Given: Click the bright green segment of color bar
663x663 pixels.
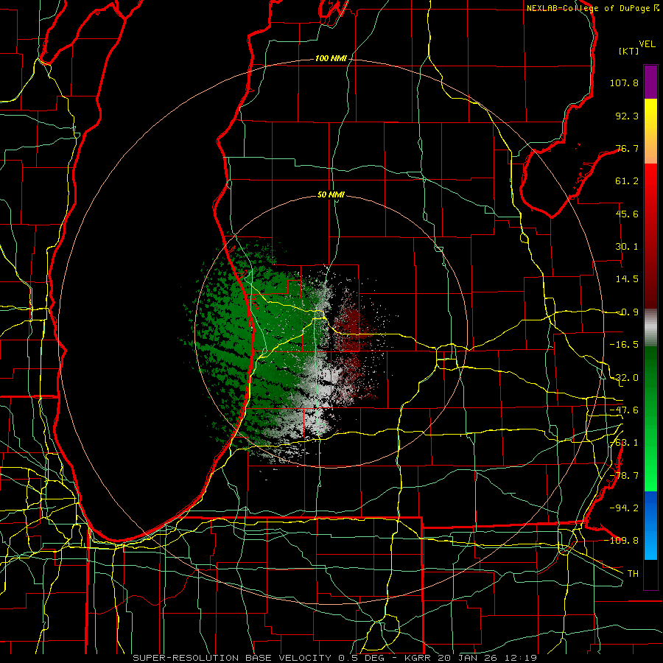Looking at the screenshot, I should click(x=650, y=418).
